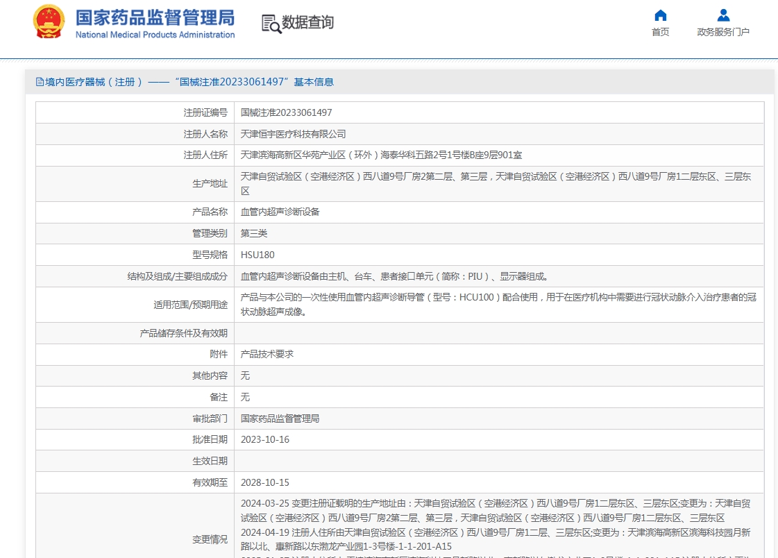778x558 pixels.
Task: Click the 生效日期 label
Action: (210, 462)
